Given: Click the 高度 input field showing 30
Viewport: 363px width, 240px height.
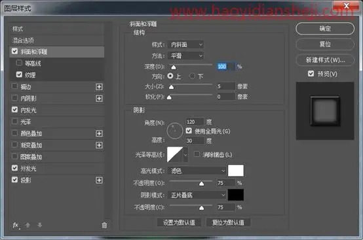Looking at the screenshot, I should [195, 141].
